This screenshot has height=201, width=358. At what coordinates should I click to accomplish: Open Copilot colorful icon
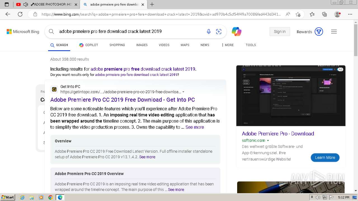coord(237,32)
